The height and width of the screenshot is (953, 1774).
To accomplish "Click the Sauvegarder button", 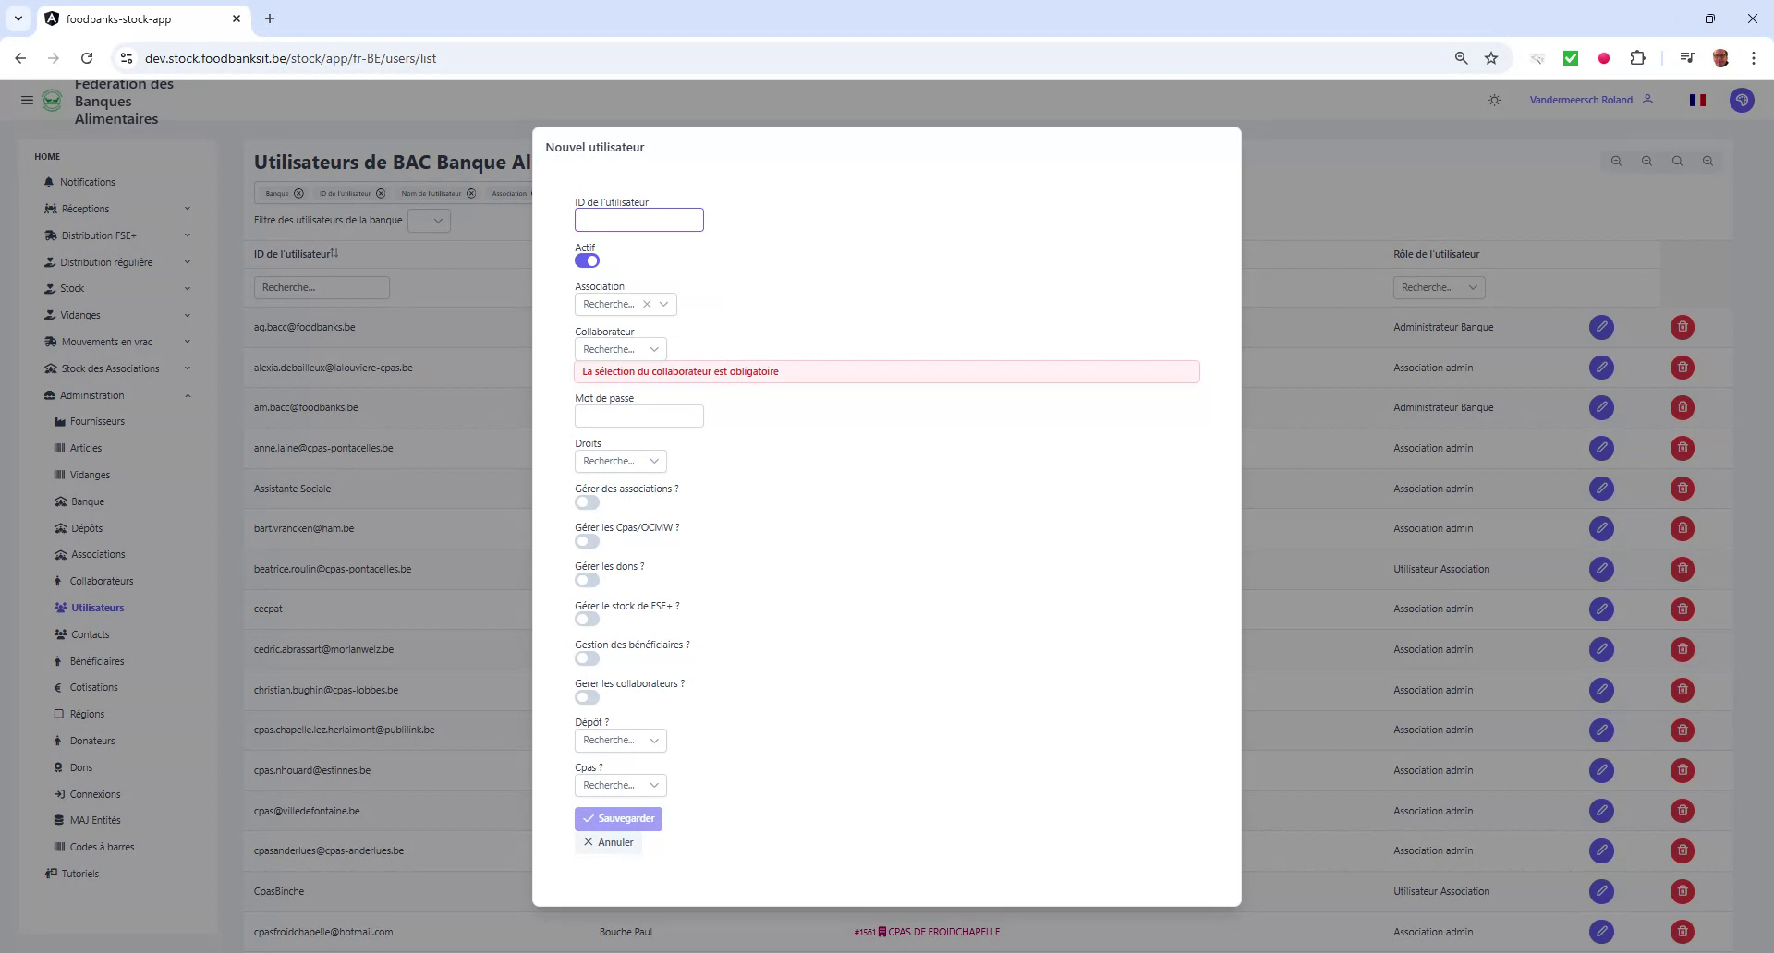I will pyautogui.click(x=618, y=818).
